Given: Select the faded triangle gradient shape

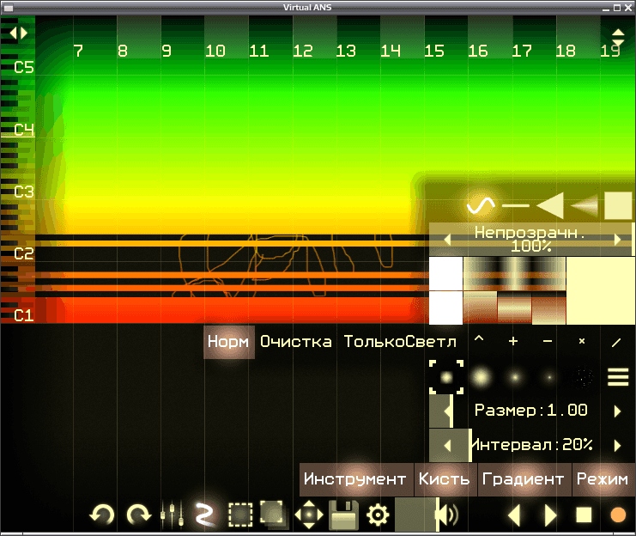Looking at the screenshot, I should point(585,205).
